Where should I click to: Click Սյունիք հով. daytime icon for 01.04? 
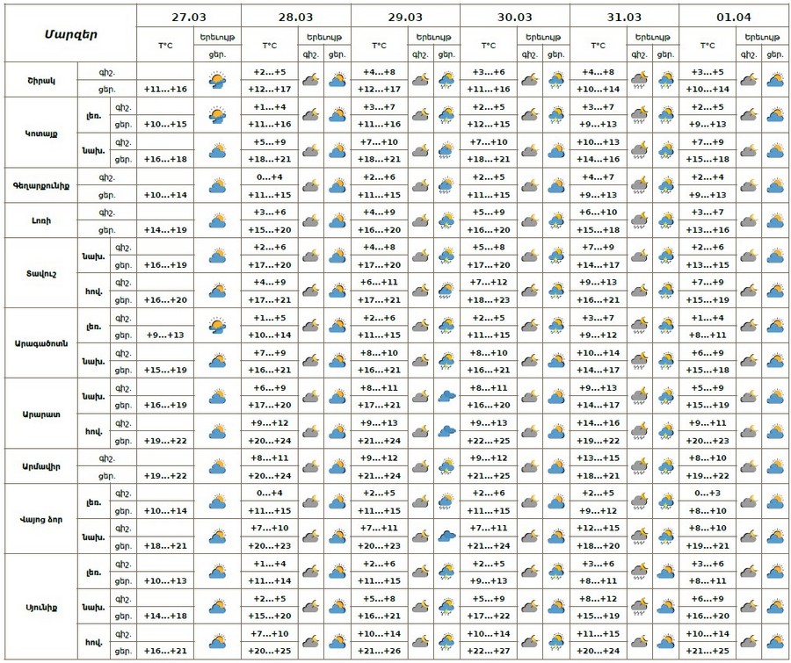[775, 642]
